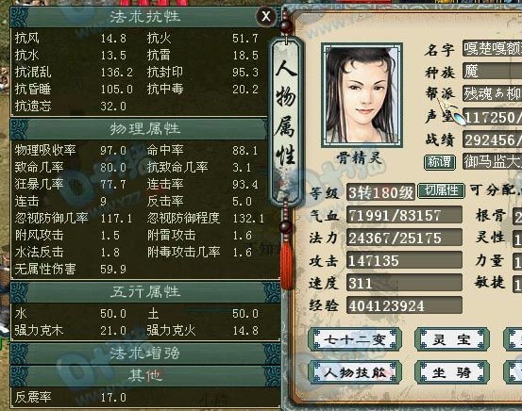This screenshot has height=411, width=522.
Task: Click the 法力 mana value bar
Action: 404,238
